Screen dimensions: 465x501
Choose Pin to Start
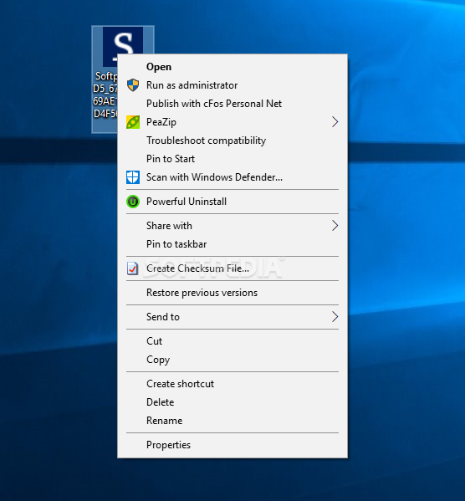(232, 159)
